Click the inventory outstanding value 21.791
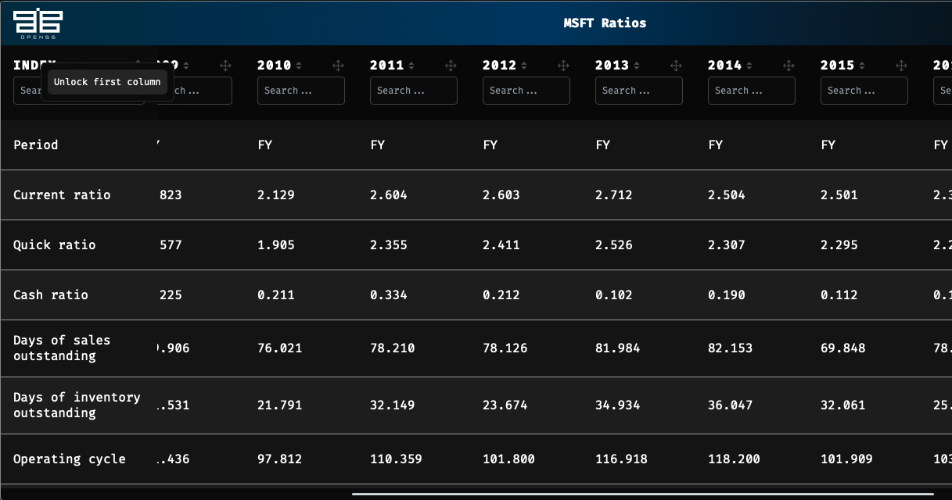 [280, 405]
